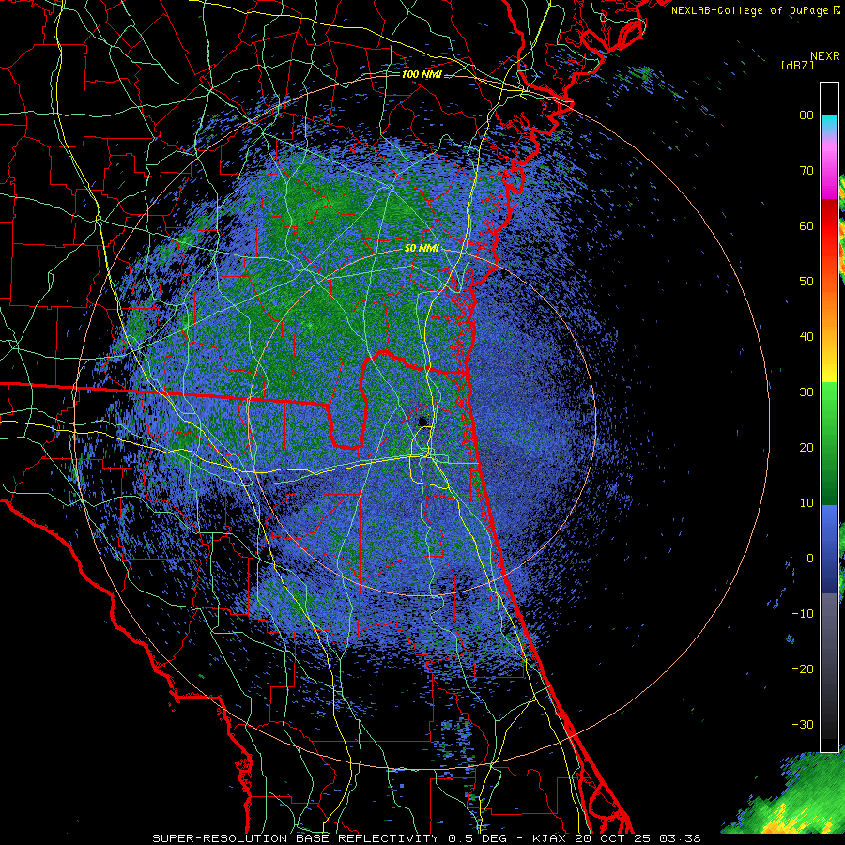Click the Super-Resolution Base Reflectivity caption
The height and width of the screenshot is (845, 845).
point(295,838)
